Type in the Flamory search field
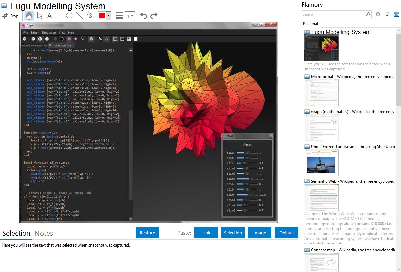The image size is (401, 272). (x=333, y=14)
